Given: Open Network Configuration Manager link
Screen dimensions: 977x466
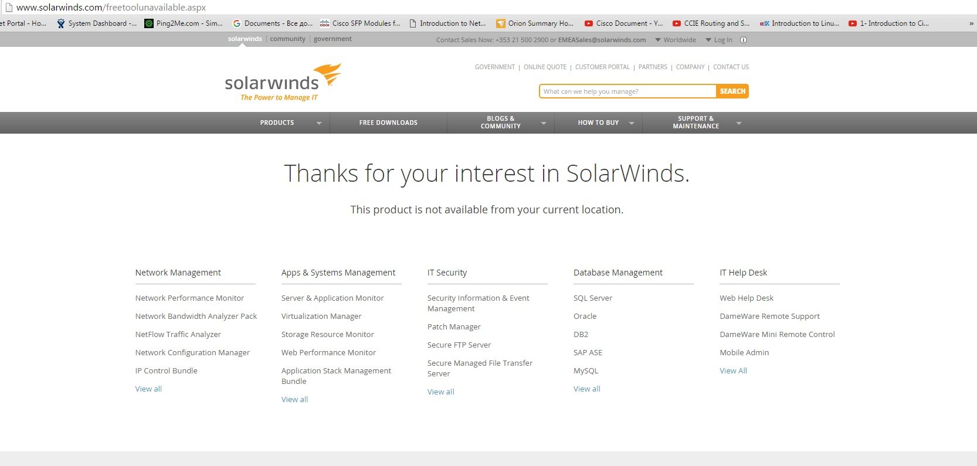Looking at the screenshot, I should tap(192, 352).
